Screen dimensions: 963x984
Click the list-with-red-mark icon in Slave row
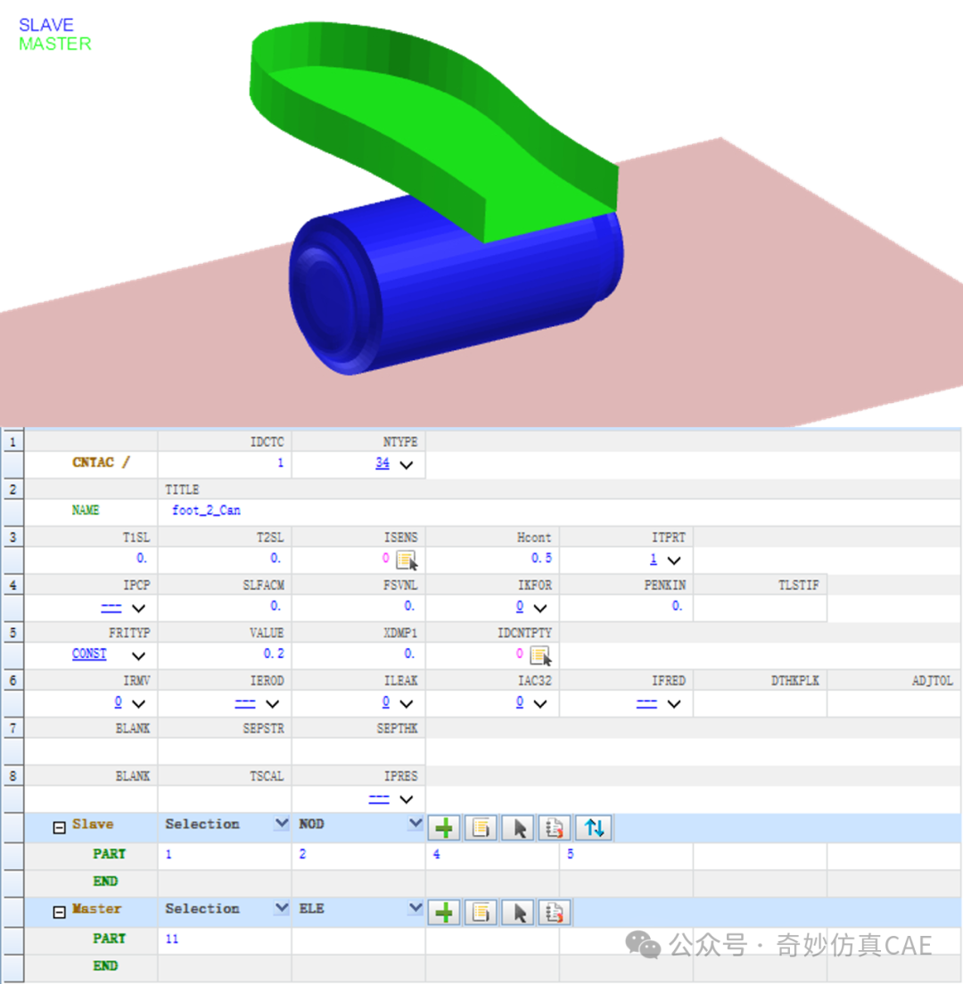(x=555, y=828)
